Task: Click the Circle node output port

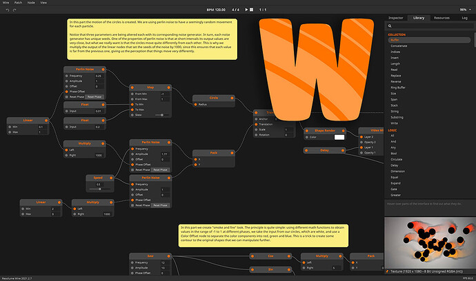Action: [232, 98]
